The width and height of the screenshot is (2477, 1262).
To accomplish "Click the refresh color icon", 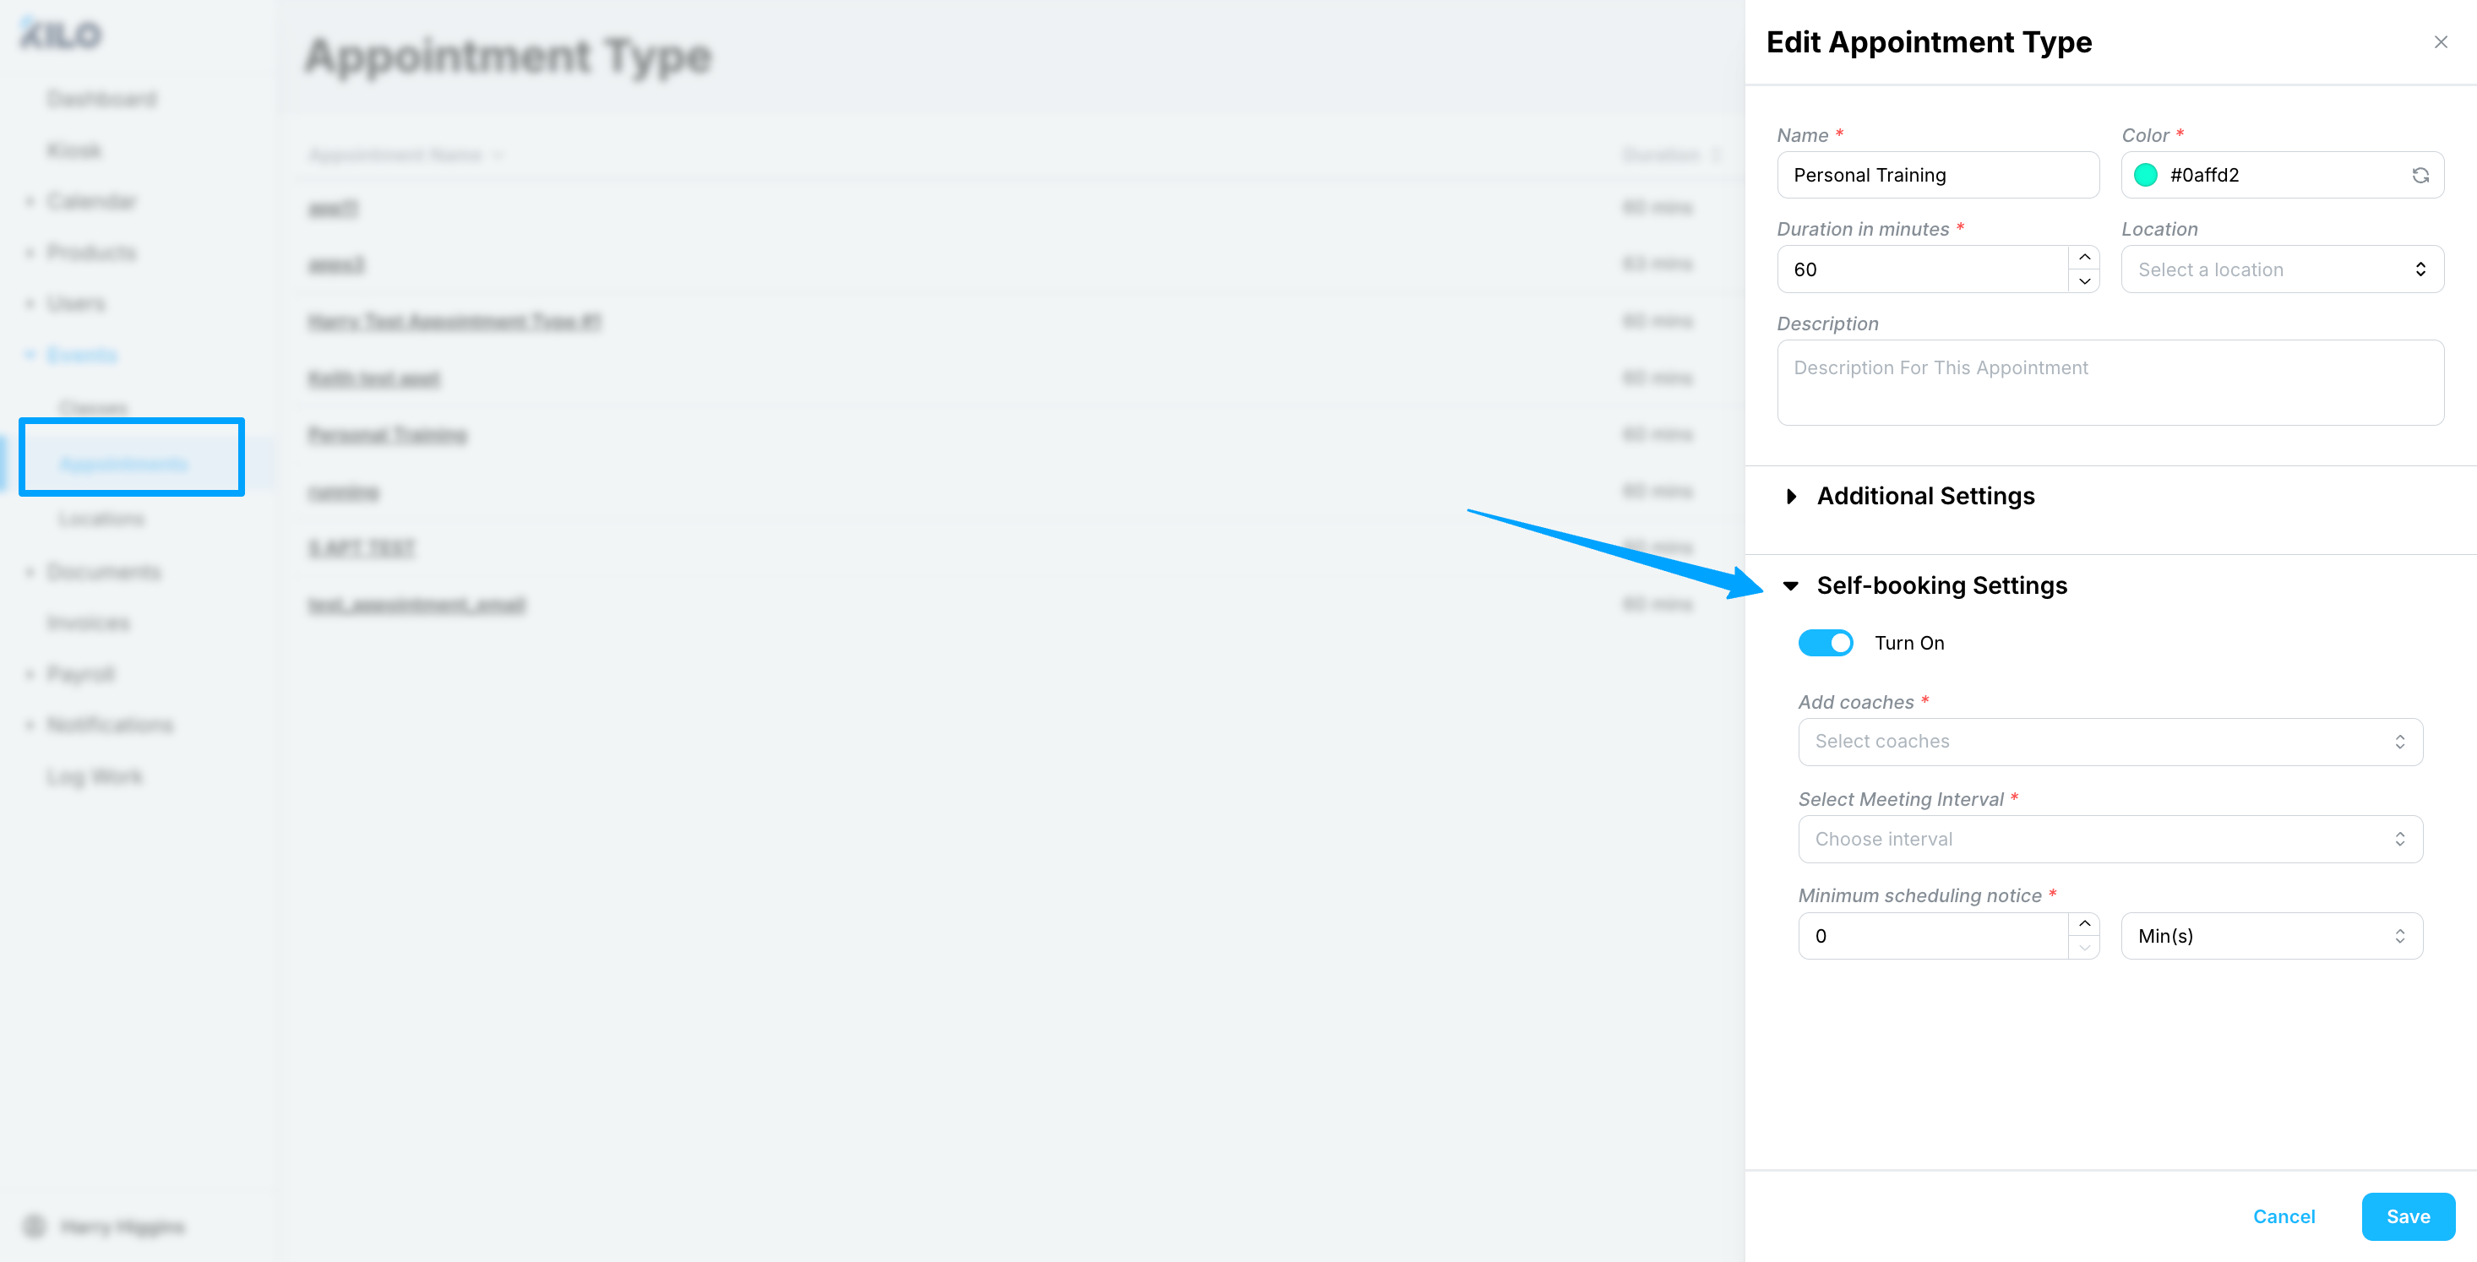I will click(2420, 175).
